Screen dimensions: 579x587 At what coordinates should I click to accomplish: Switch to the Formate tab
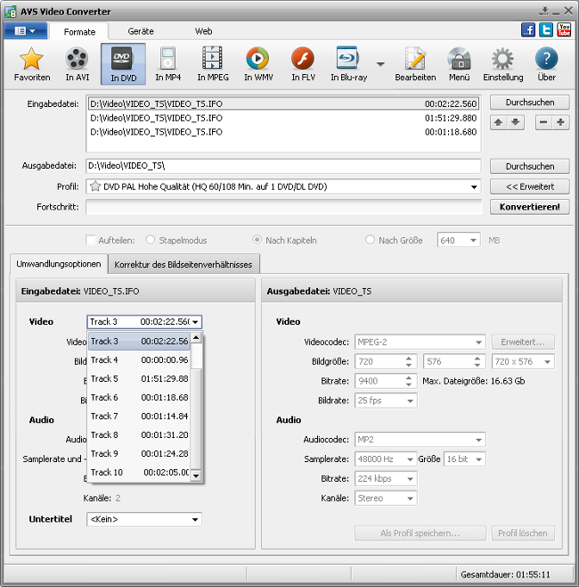[x=79, y=31]
